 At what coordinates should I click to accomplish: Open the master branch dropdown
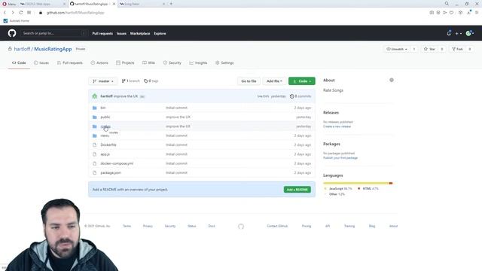coord(103,81)
